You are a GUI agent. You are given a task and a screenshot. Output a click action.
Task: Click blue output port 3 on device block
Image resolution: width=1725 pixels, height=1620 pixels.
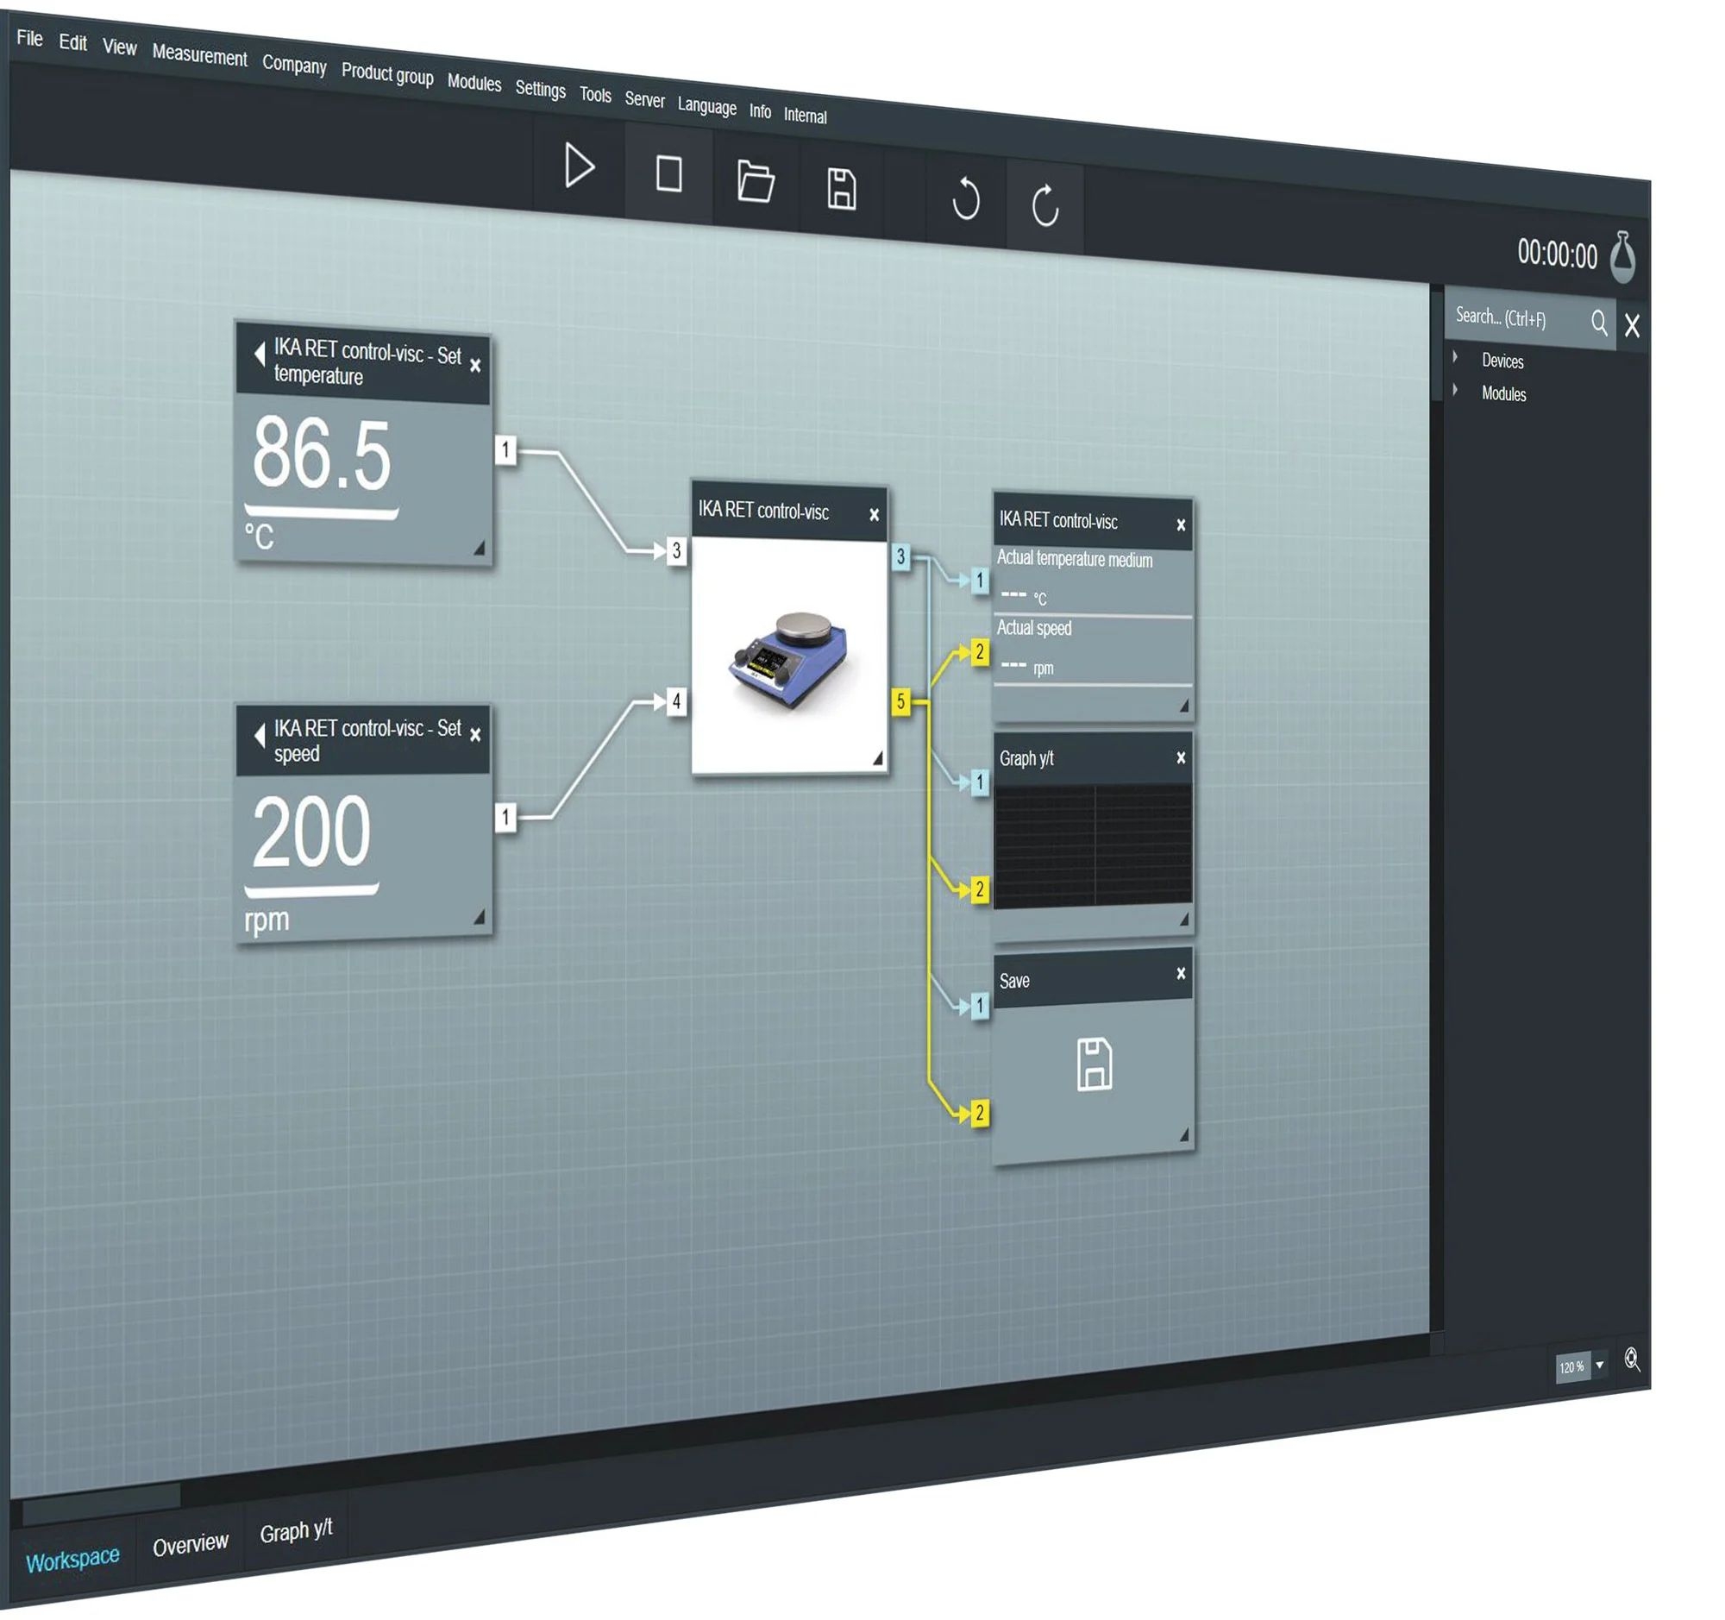[900, 557]
